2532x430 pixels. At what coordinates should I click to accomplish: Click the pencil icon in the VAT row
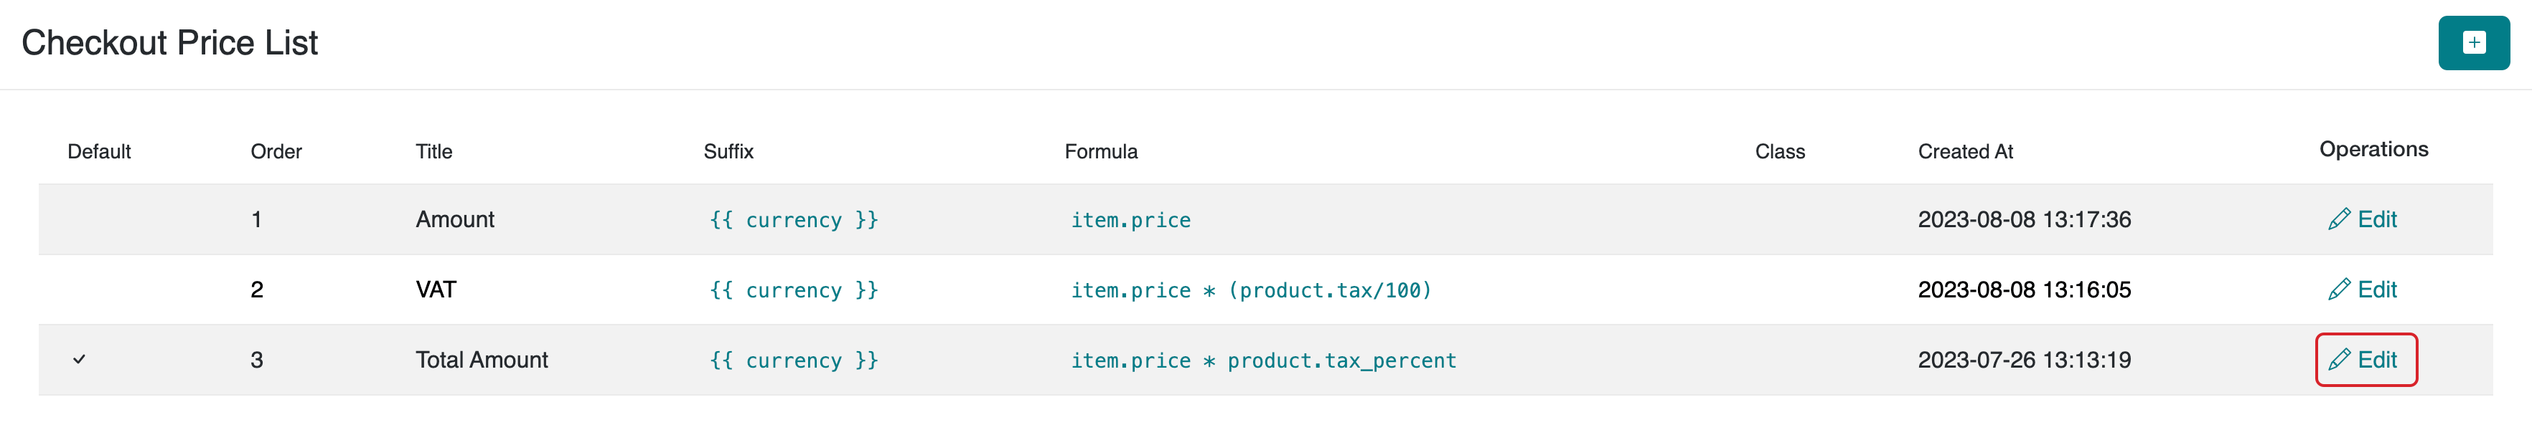click(x=2340, y=290)
